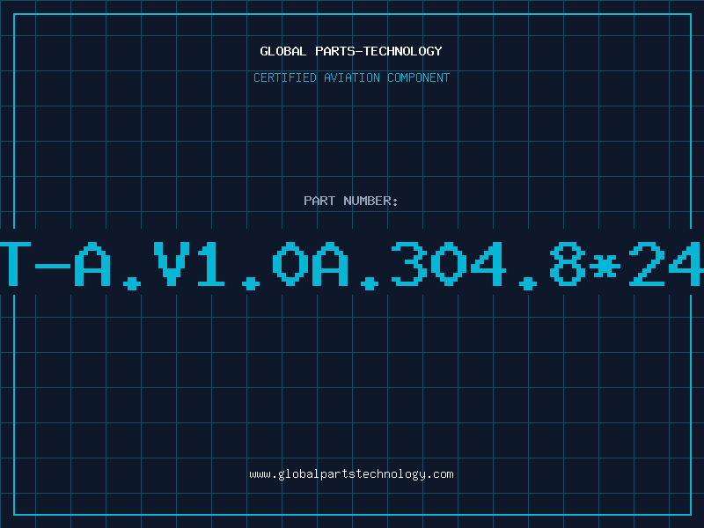Click the 304 segment of the part number
704x528 pixels.
(449, 264)
